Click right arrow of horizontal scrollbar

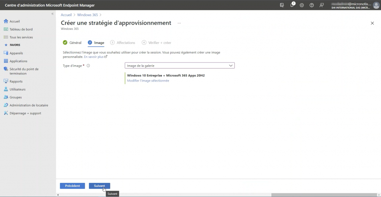[379, 195]
